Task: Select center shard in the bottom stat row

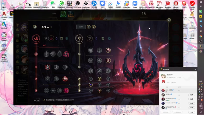Action: pos(99,90)
